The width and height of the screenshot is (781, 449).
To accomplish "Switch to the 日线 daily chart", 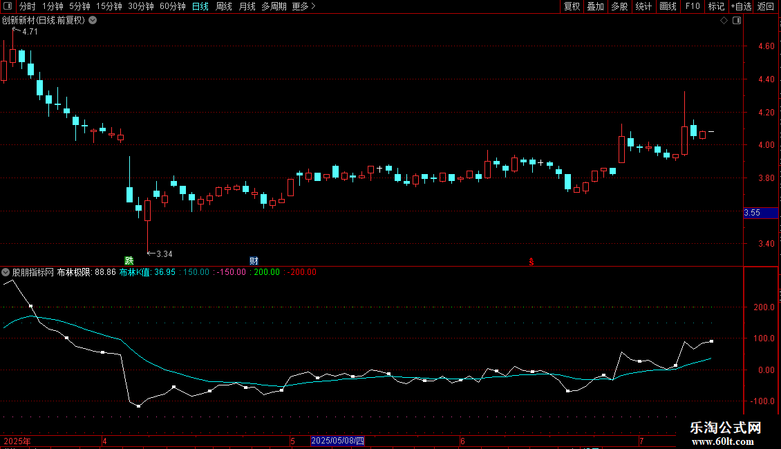I will [x=200, y=6].
